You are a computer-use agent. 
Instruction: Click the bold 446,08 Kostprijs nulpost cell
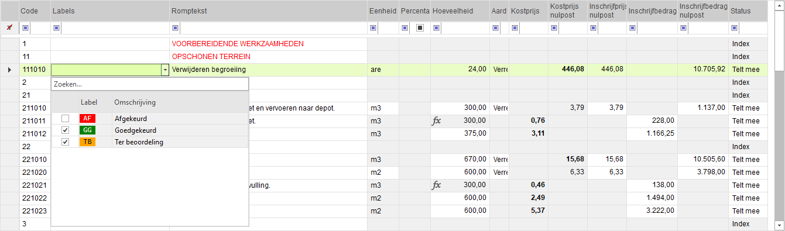click(x=568, y=70)
